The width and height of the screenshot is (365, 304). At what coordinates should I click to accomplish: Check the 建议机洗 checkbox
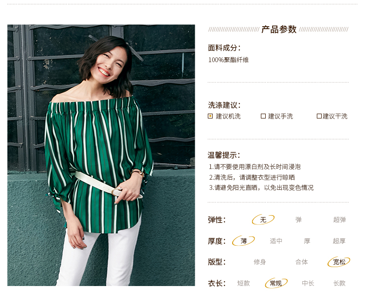(x=210, y=116)
